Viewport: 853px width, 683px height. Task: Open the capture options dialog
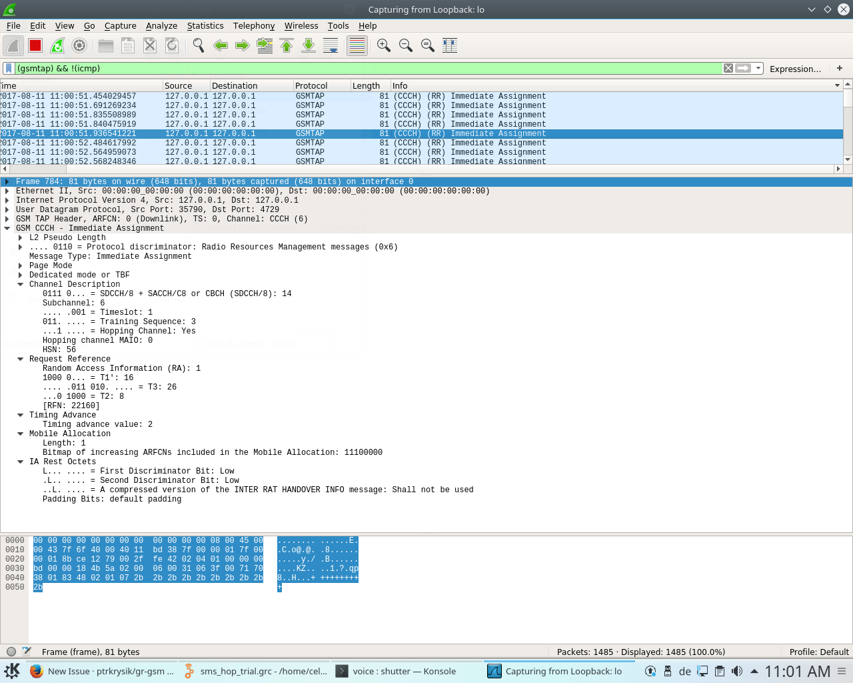tap(79, 45)
